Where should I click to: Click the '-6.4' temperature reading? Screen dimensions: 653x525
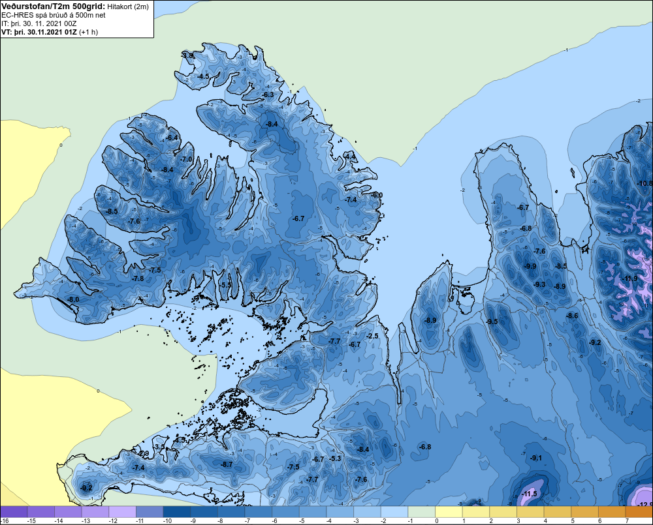pyautogui.click(x=172, y=138)
